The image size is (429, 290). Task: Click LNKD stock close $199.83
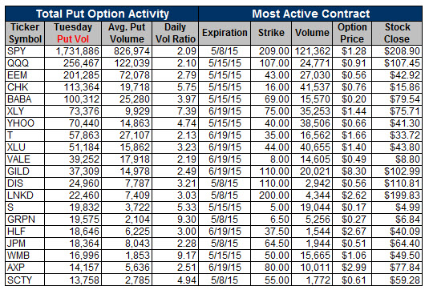coord(402,195)
